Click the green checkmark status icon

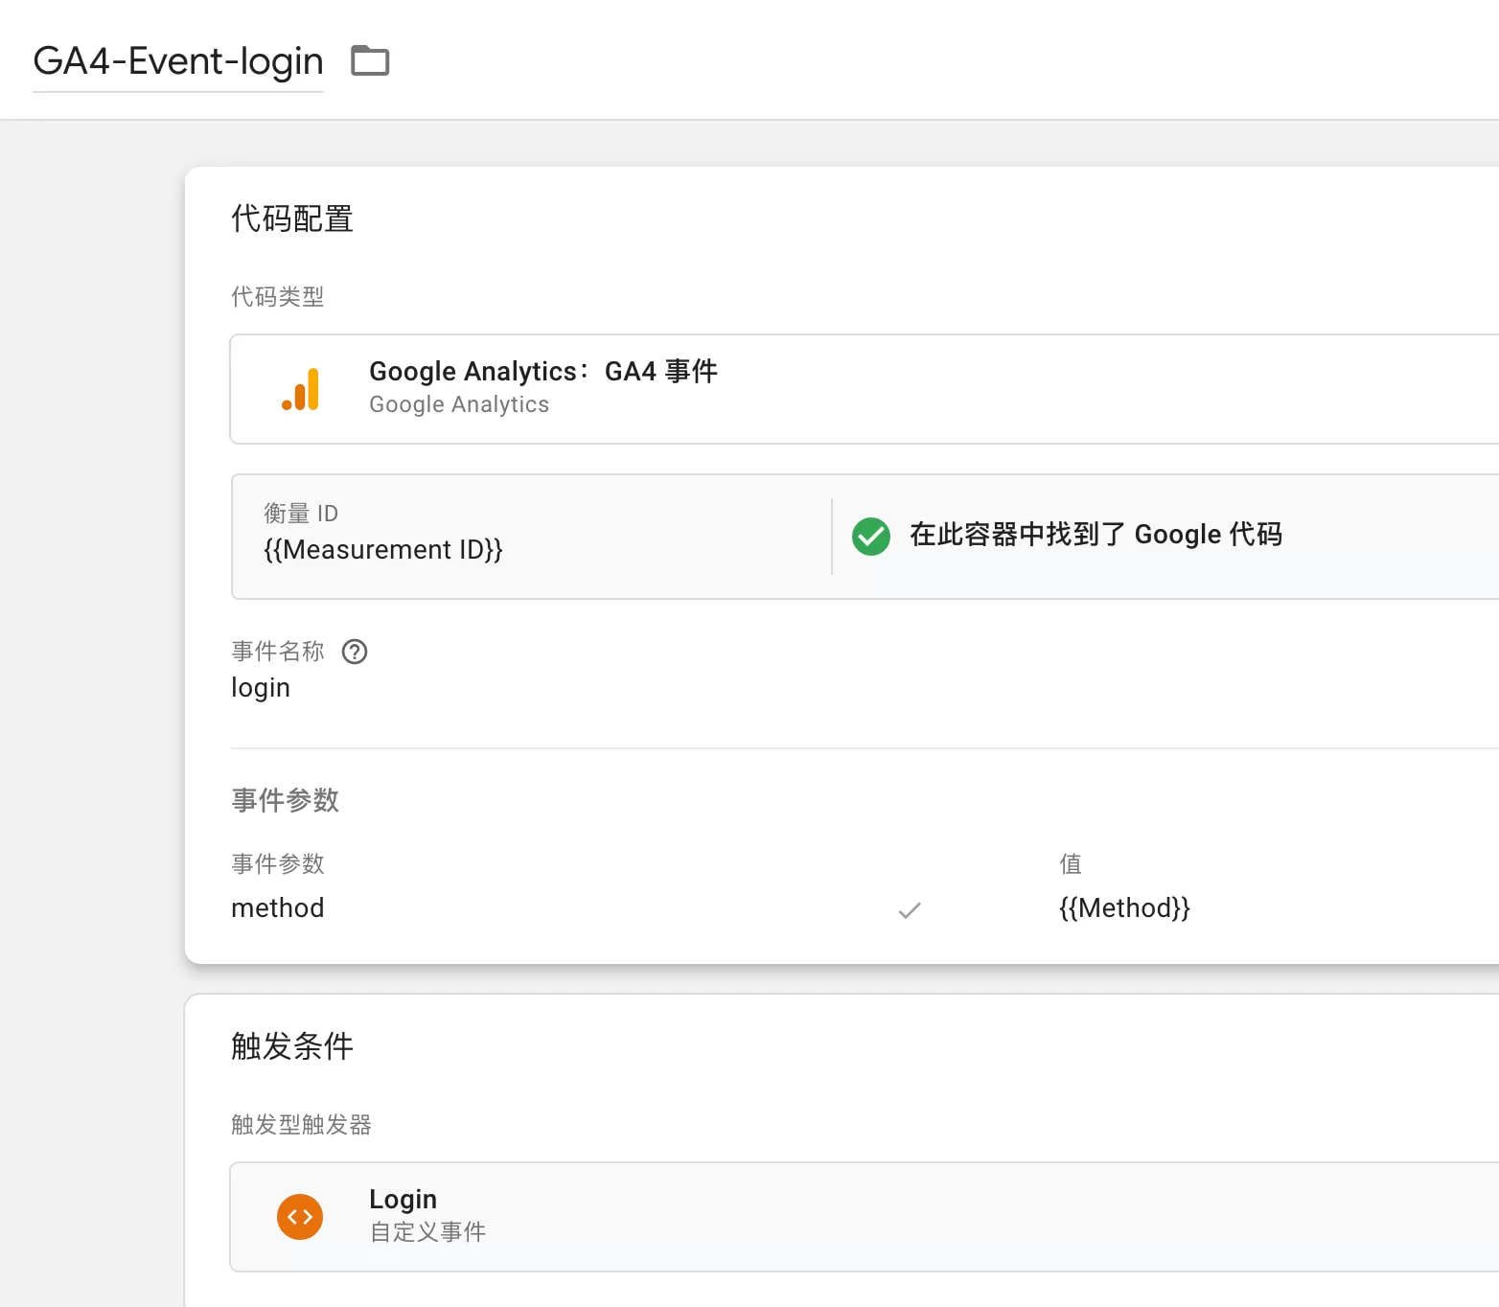click(870, 536)
